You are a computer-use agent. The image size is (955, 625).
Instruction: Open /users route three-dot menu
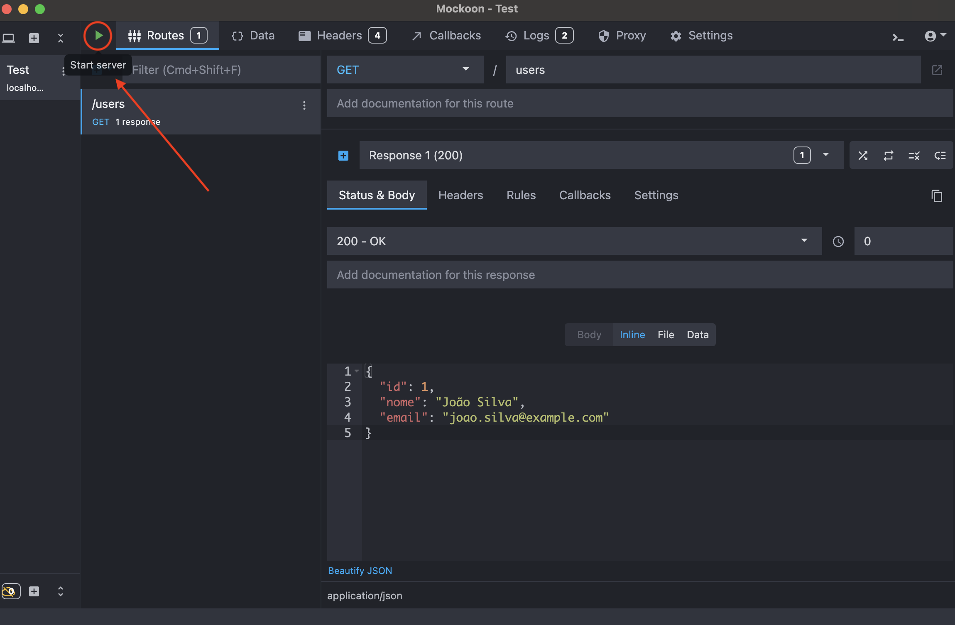pyautogui.click(x=304, y=105)
